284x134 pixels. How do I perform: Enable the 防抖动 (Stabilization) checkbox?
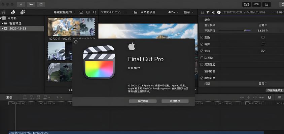coord(202,58)
